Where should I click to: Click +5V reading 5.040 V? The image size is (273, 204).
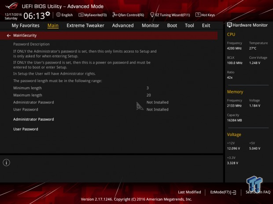pyautogui.click(x=255, y=148)
